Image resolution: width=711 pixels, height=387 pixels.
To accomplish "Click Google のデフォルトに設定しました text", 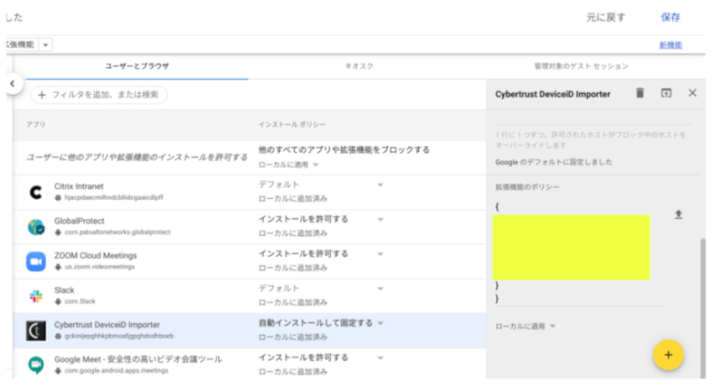I will coord(554,162).
